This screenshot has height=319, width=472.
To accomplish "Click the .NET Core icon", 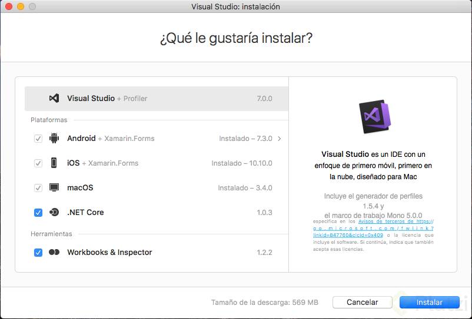I will [x=54, y=212].
